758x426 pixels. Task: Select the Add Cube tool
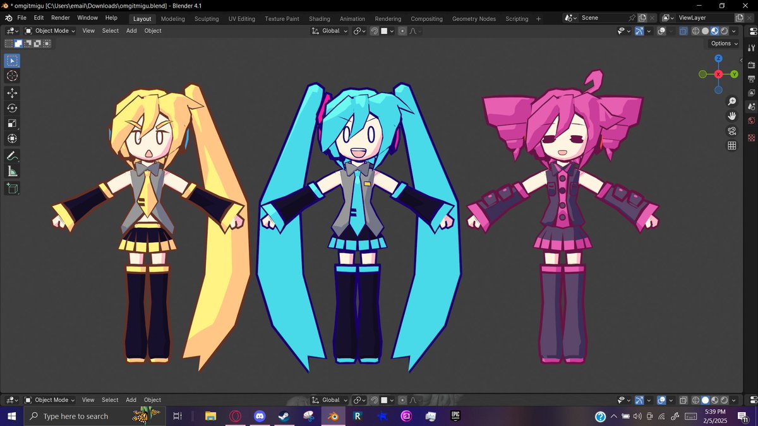pyautogui.click(x=12, y=188)
